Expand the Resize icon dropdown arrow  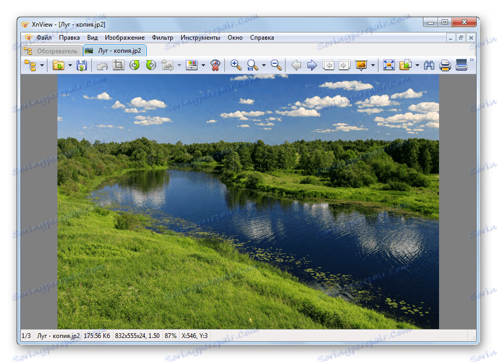pos(179,65)
